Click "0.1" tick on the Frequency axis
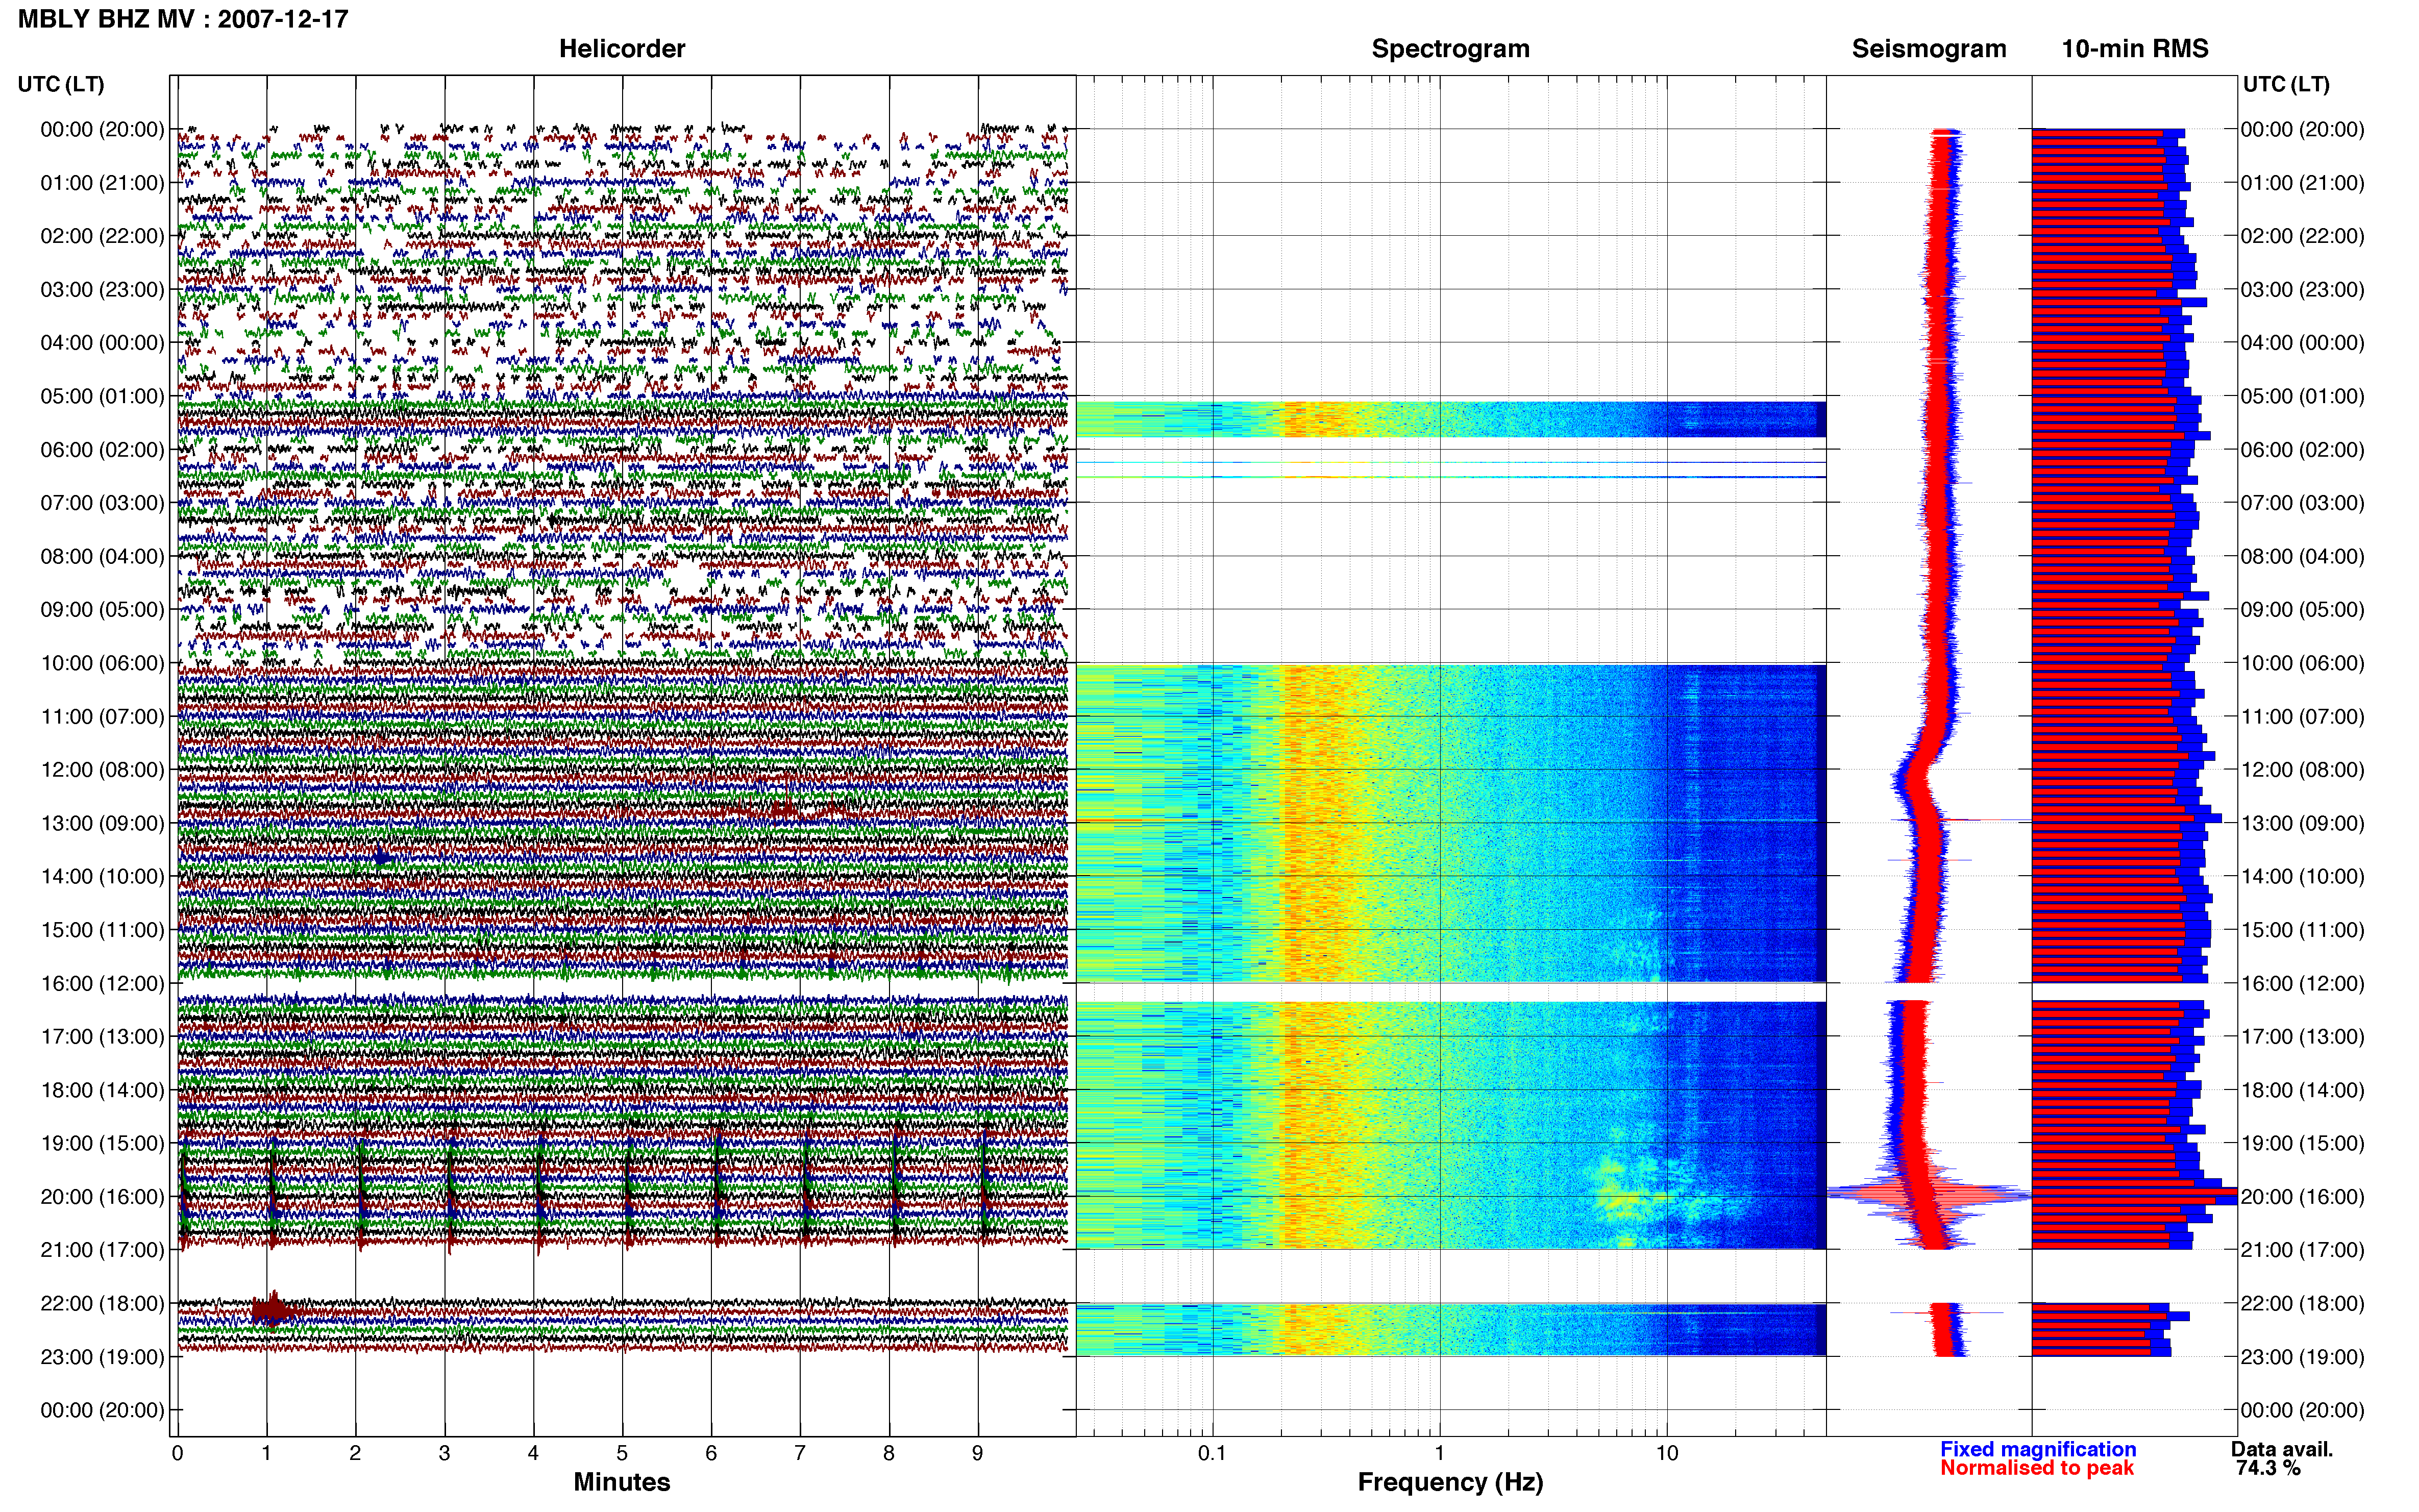Screen dimensions: 2419x1512 point(1212,1453)
